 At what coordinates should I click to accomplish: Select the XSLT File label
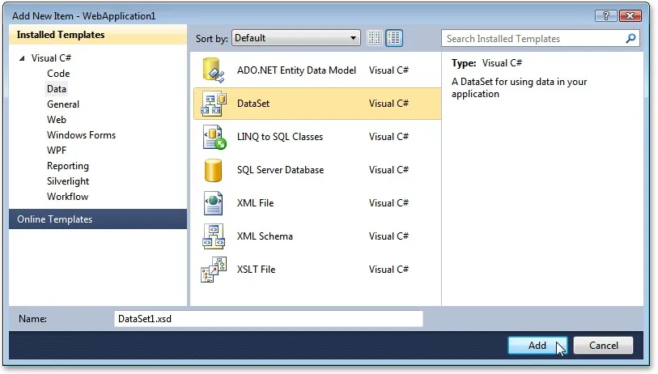(256, 270)
